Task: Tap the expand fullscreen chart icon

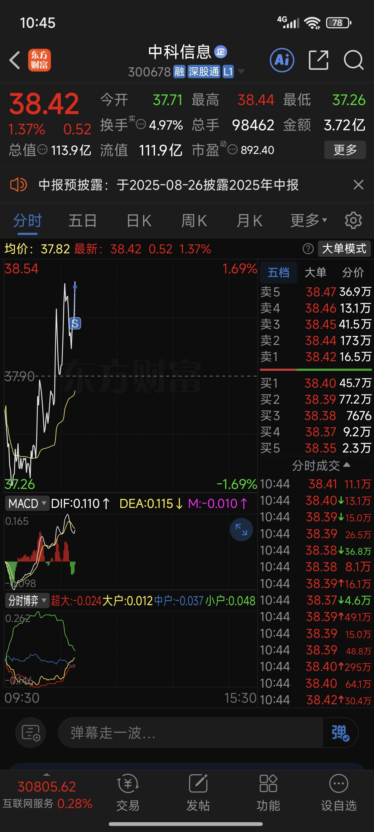Action: click(241, 530)
